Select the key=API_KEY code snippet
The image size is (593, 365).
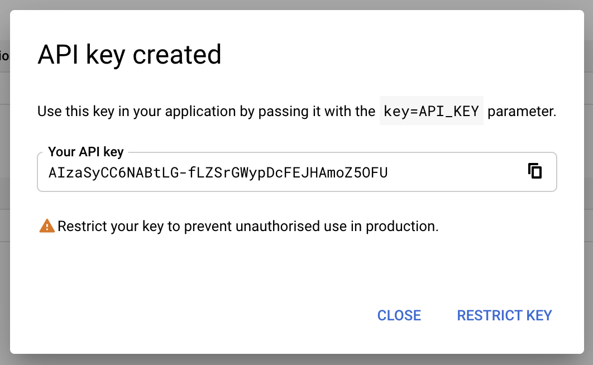pyautogui.click(x=431, y=111)
